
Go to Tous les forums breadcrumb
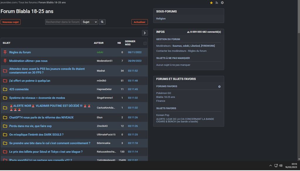28,2
